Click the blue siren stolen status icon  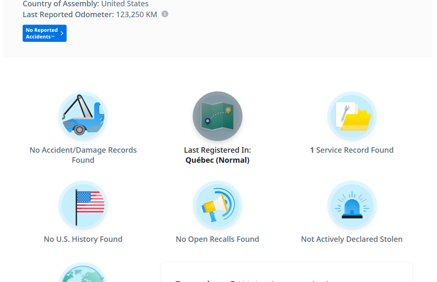tap(352, 205)
